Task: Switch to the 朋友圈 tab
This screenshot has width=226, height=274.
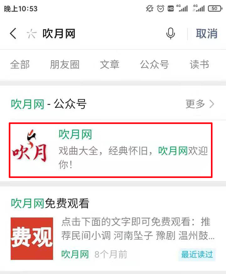Action: [x=65, y=64]
